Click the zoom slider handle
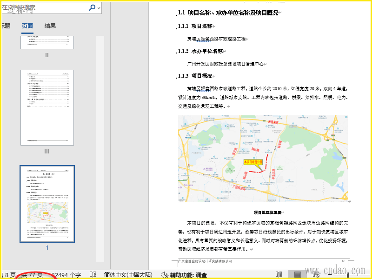This screenshot has height=279, width=372. pos(347,275)
